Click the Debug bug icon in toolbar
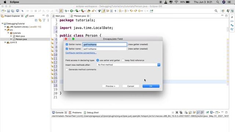This screenshot has width=235, height=132. point(66,11)
